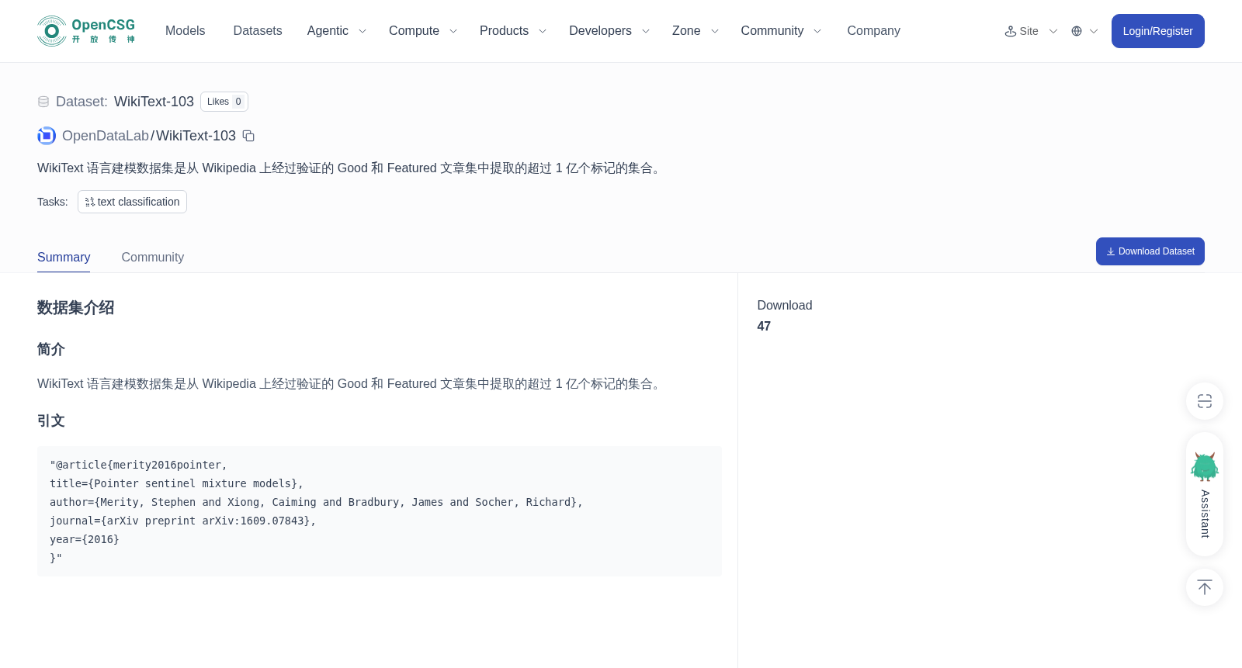Expand the Agentic menu chevron

point(362,31)
